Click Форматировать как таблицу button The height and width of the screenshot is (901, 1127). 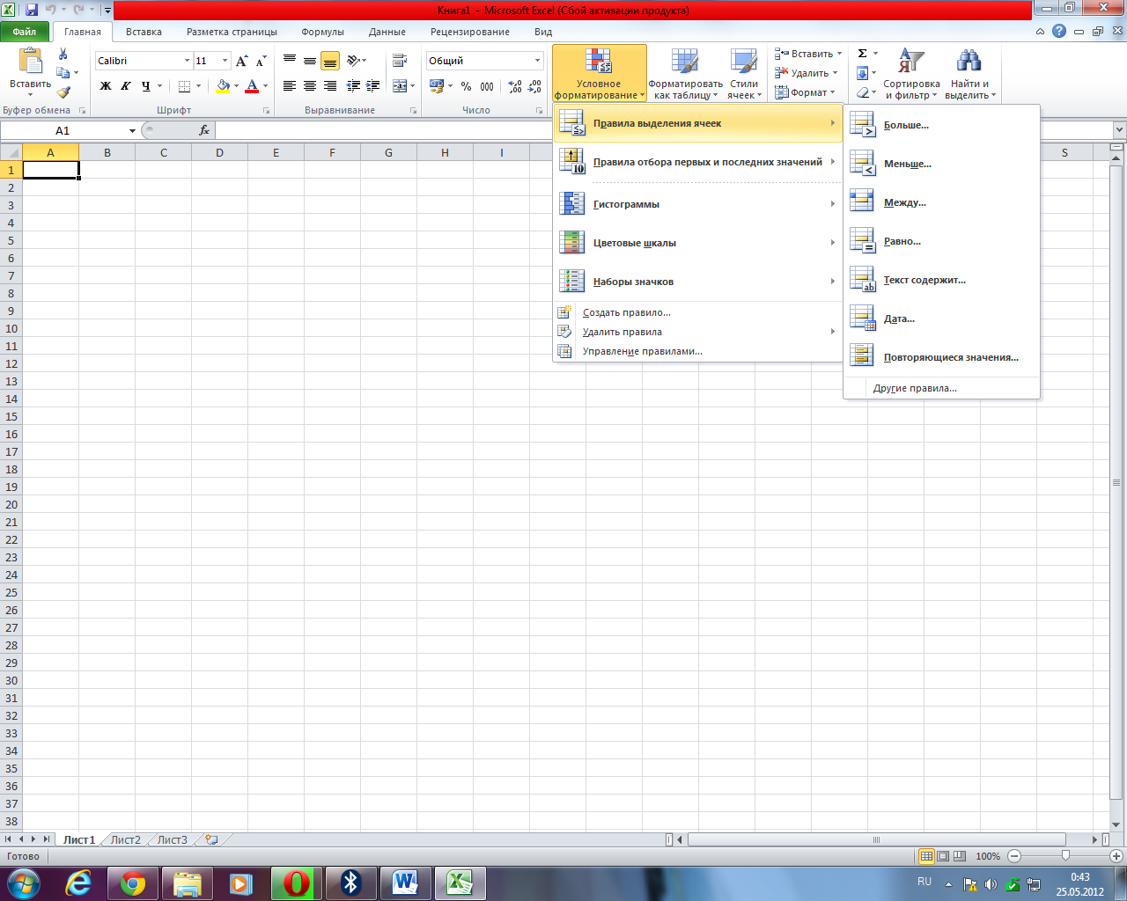[685, 74]
